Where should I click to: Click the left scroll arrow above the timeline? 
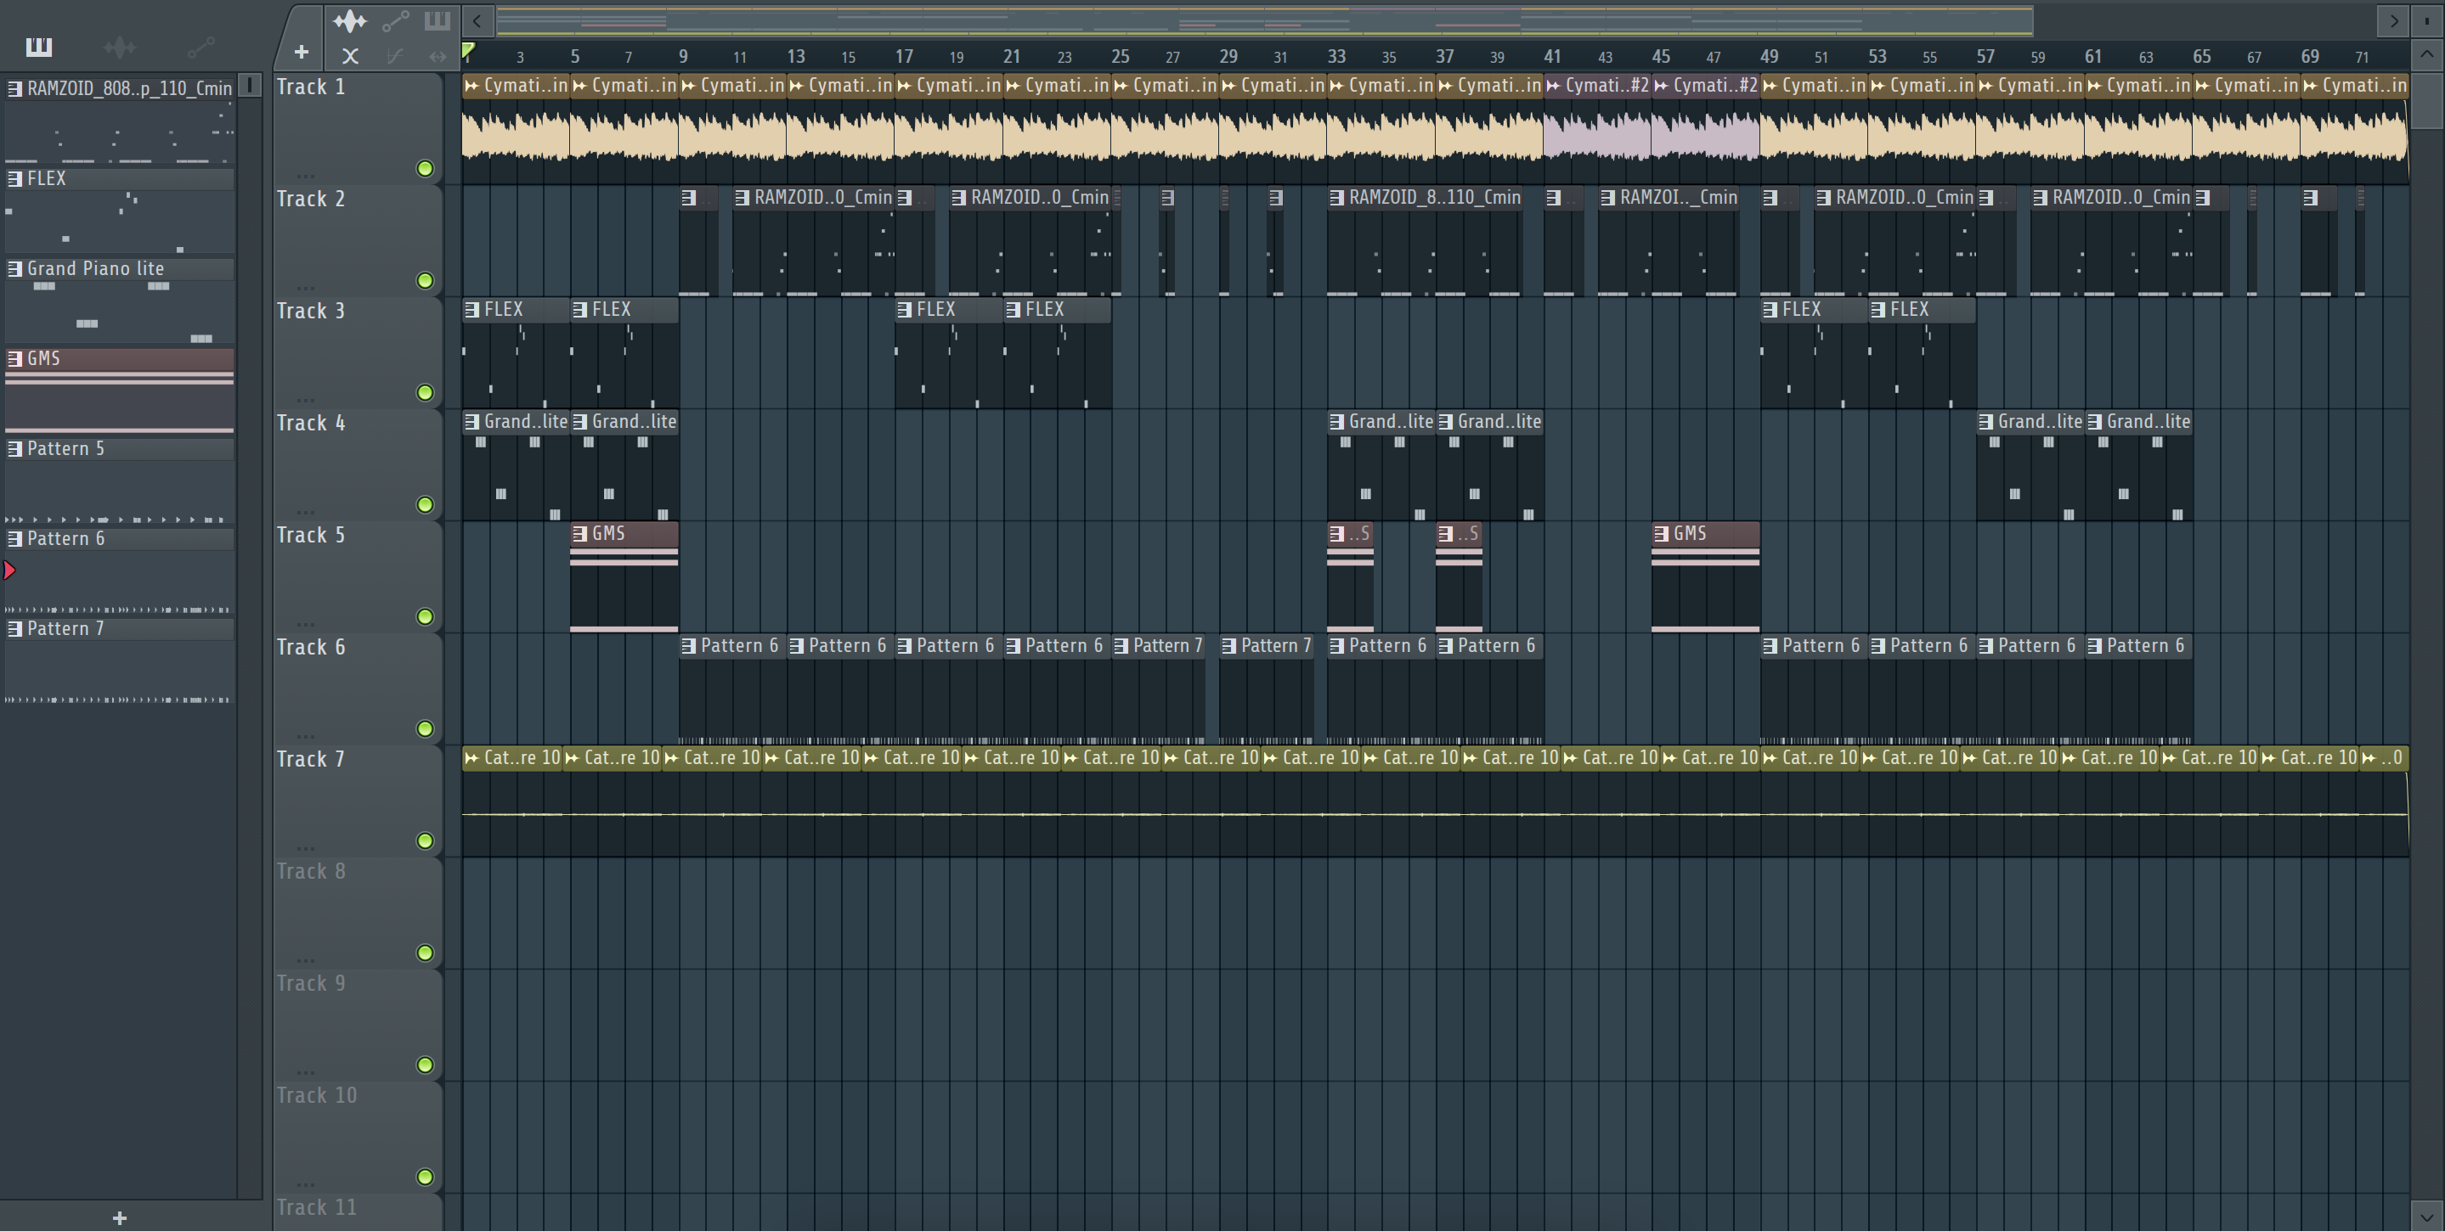477,20
